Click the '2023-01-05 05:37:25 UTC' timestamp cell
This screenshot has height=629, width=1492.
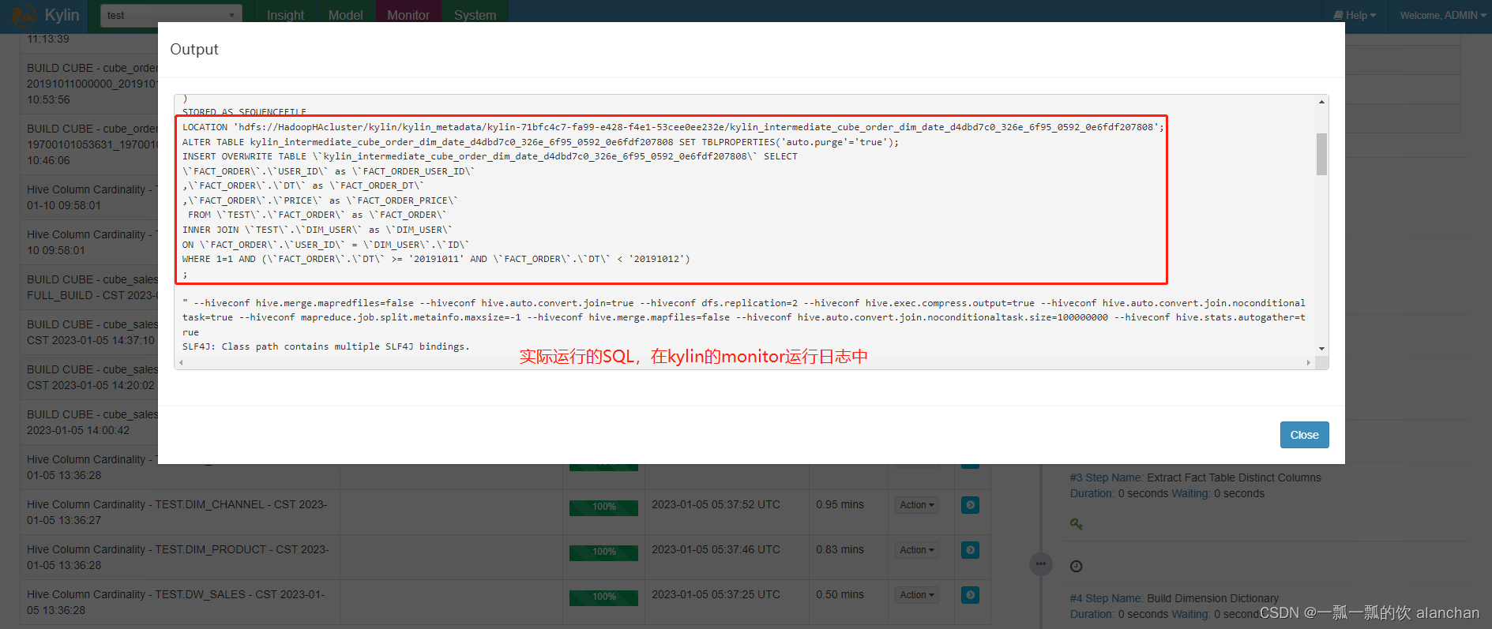[x=716, y=594]
